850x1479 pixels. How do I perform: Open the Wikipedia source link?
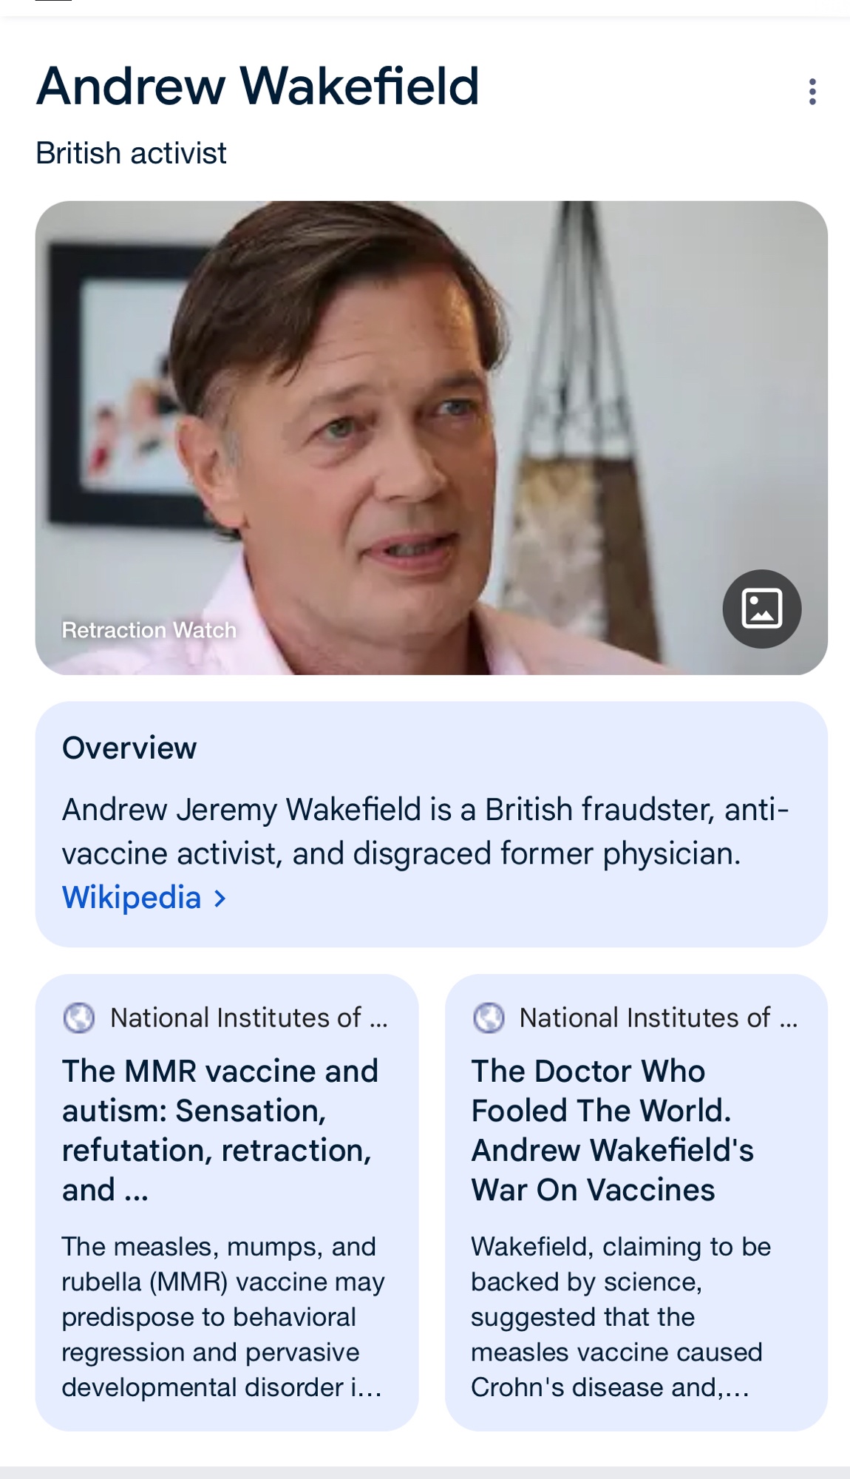tap(132, 898)
